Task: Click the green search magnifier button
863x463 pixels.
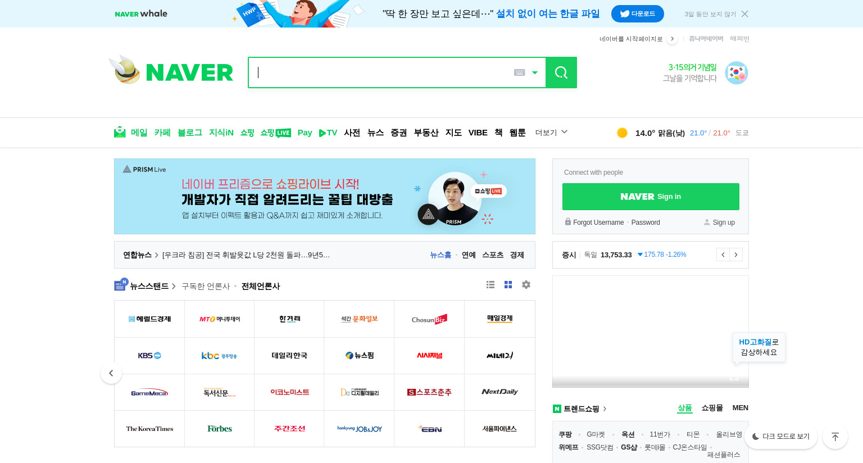Action: point(561,72)
